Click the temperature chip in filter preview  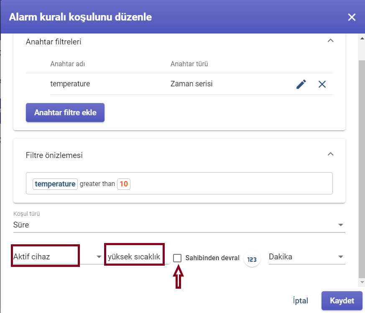(55, 184)
